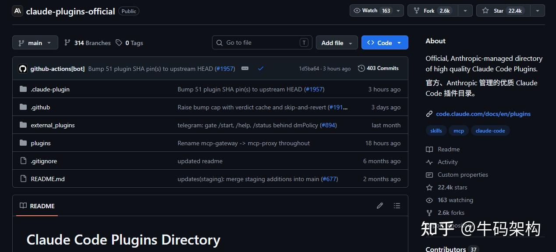View the 22.4k stars link
Image resolution: width=556 pixels, height=252 pixels.
[x=452, y=187]
